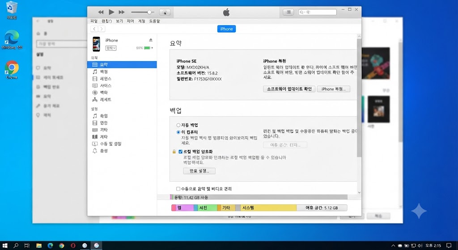458x250 pixels.
Task: Open the small dropdown below iPhone name
Action: pyautogui.click(x=111, y=48)
